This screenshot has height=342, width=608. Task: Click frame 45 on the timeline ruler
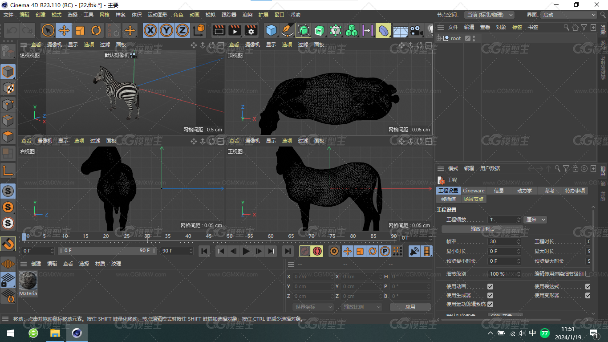tap(209, 236)
